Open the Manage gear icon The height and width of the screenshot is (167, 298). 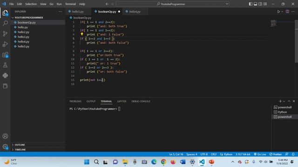pyautogui.click(x=5, y=147)
